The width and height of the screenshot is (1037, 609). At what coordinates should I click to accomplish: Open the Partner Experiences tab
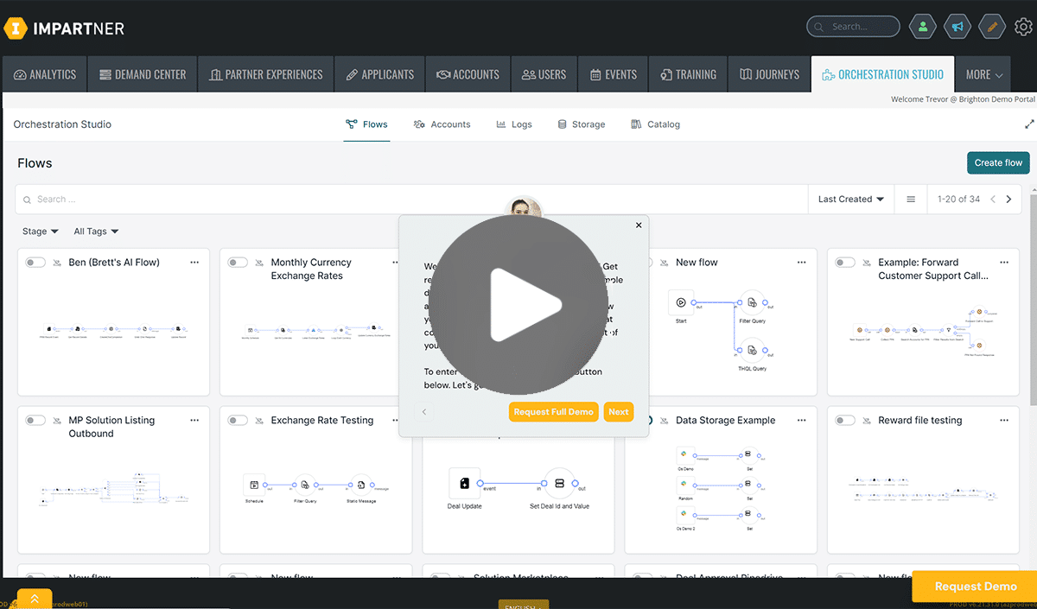[266, 75]
